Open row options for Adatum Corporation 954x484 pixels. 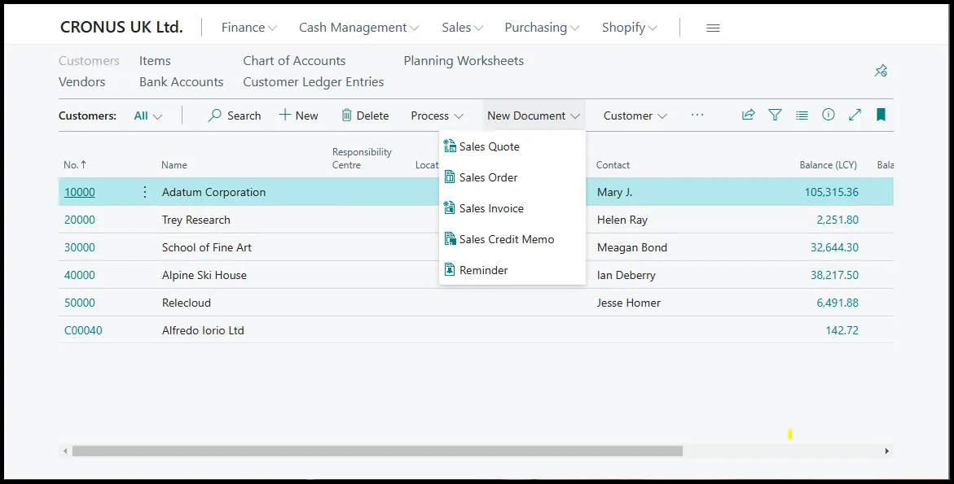click(145, 192)
